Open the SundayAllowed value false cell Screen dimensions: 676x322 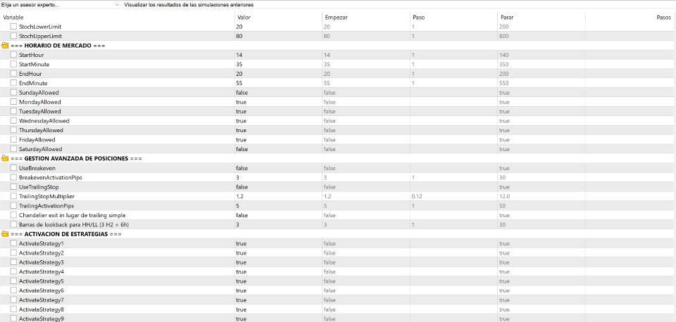coord(279,93)
